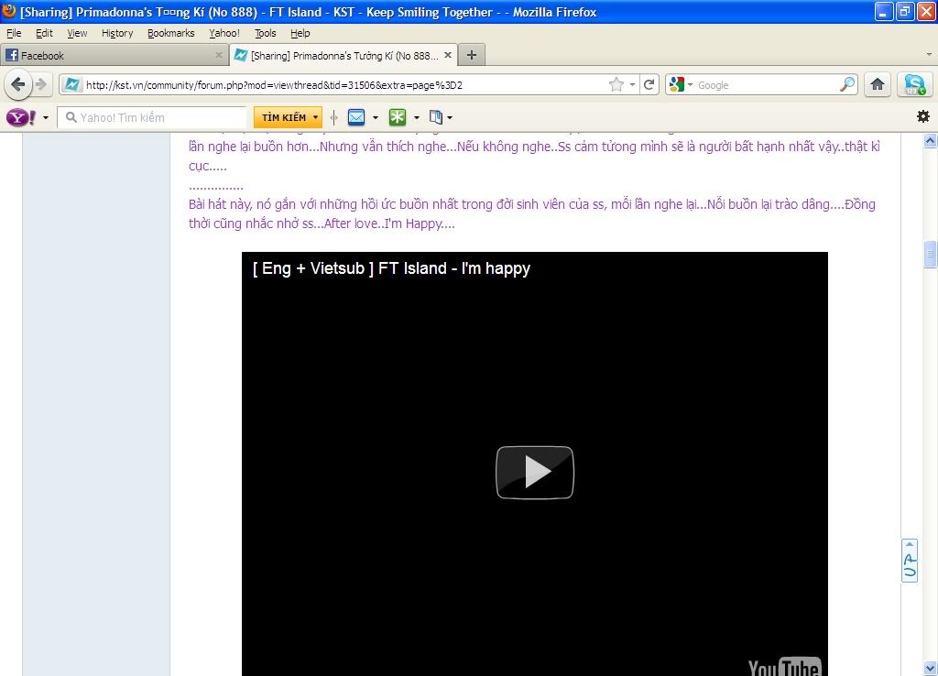Screen dimensions: 938x676
Task: Click the YouTube logo on video
Action: point(784,667)
